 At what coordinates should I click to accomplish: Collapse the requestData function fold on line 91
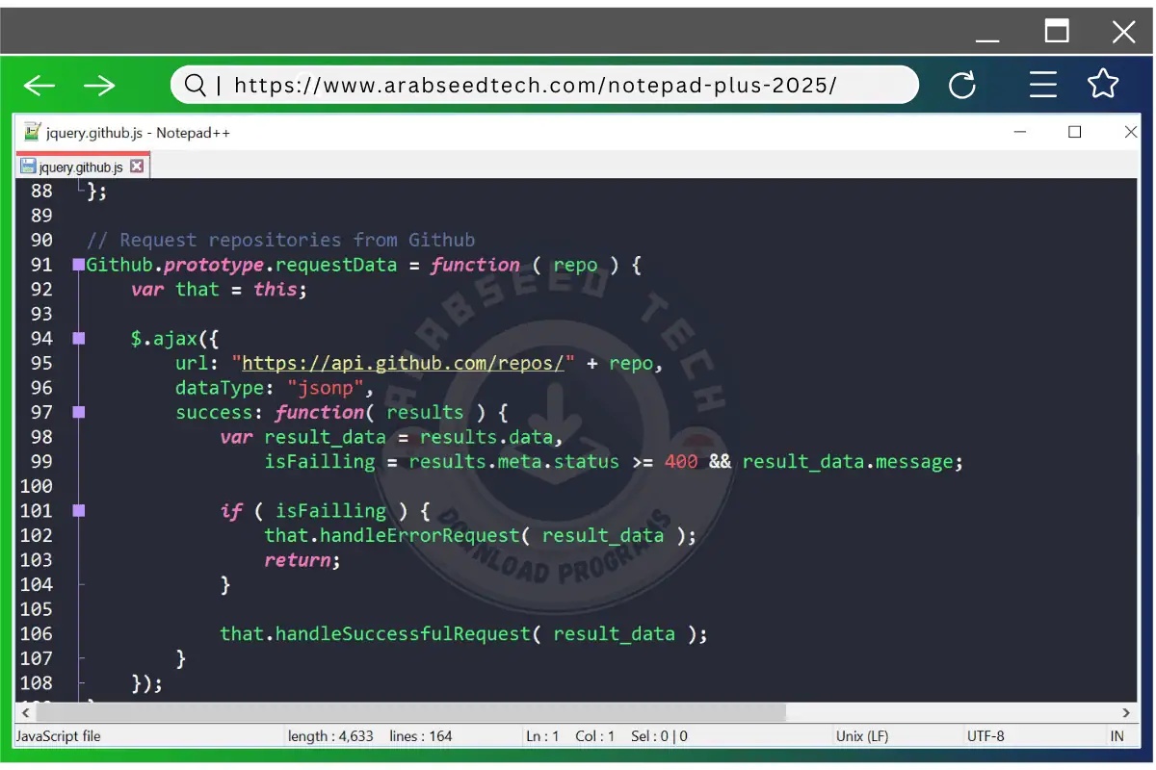coord(79,265)
